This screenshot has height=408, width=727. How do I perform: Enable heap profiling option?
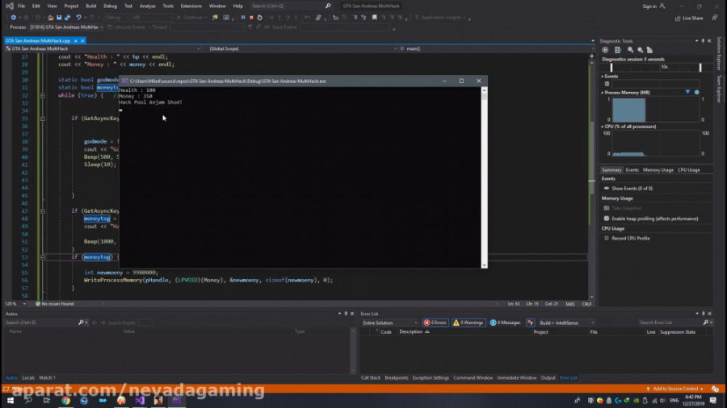click(651, 219)
